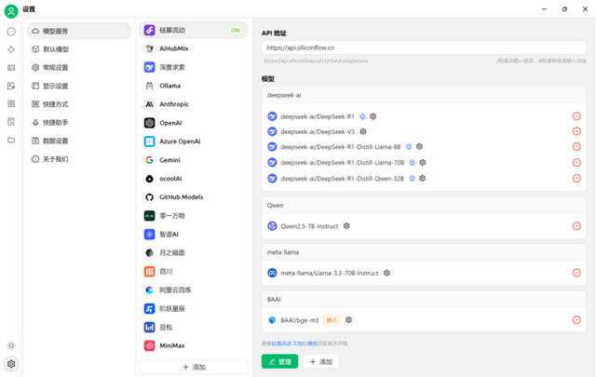Click 添加 button next to 管理
This screenshot has width=596, height=377.
pos(320,361)
